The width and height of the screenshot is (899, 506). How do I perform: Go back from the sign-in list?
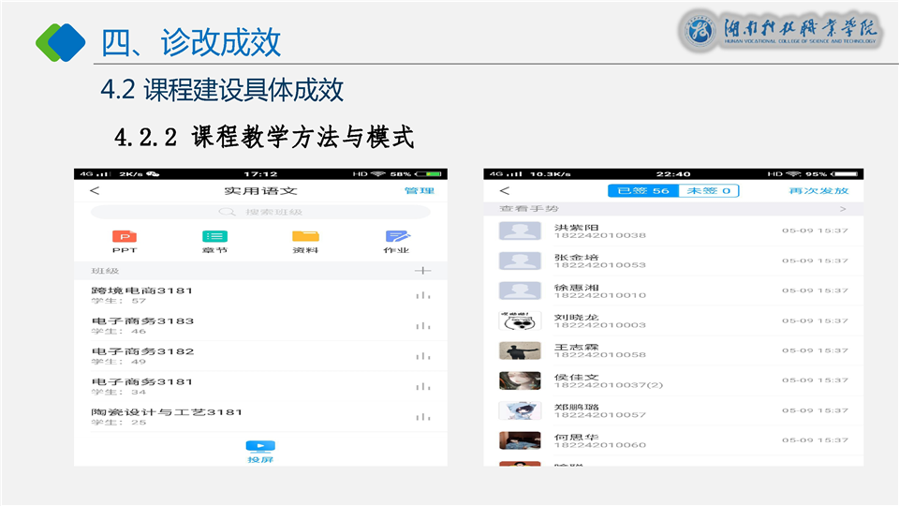click(504, 191)
